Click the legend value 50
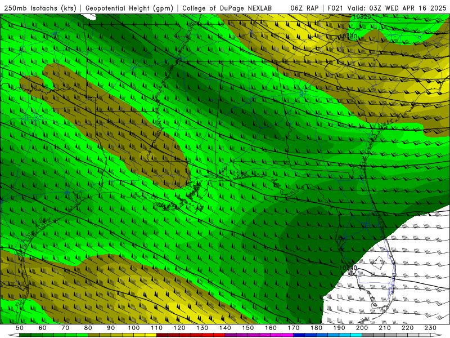Image resolution: width=450 pixels, height=338 pixels. [x=20, y=328]
